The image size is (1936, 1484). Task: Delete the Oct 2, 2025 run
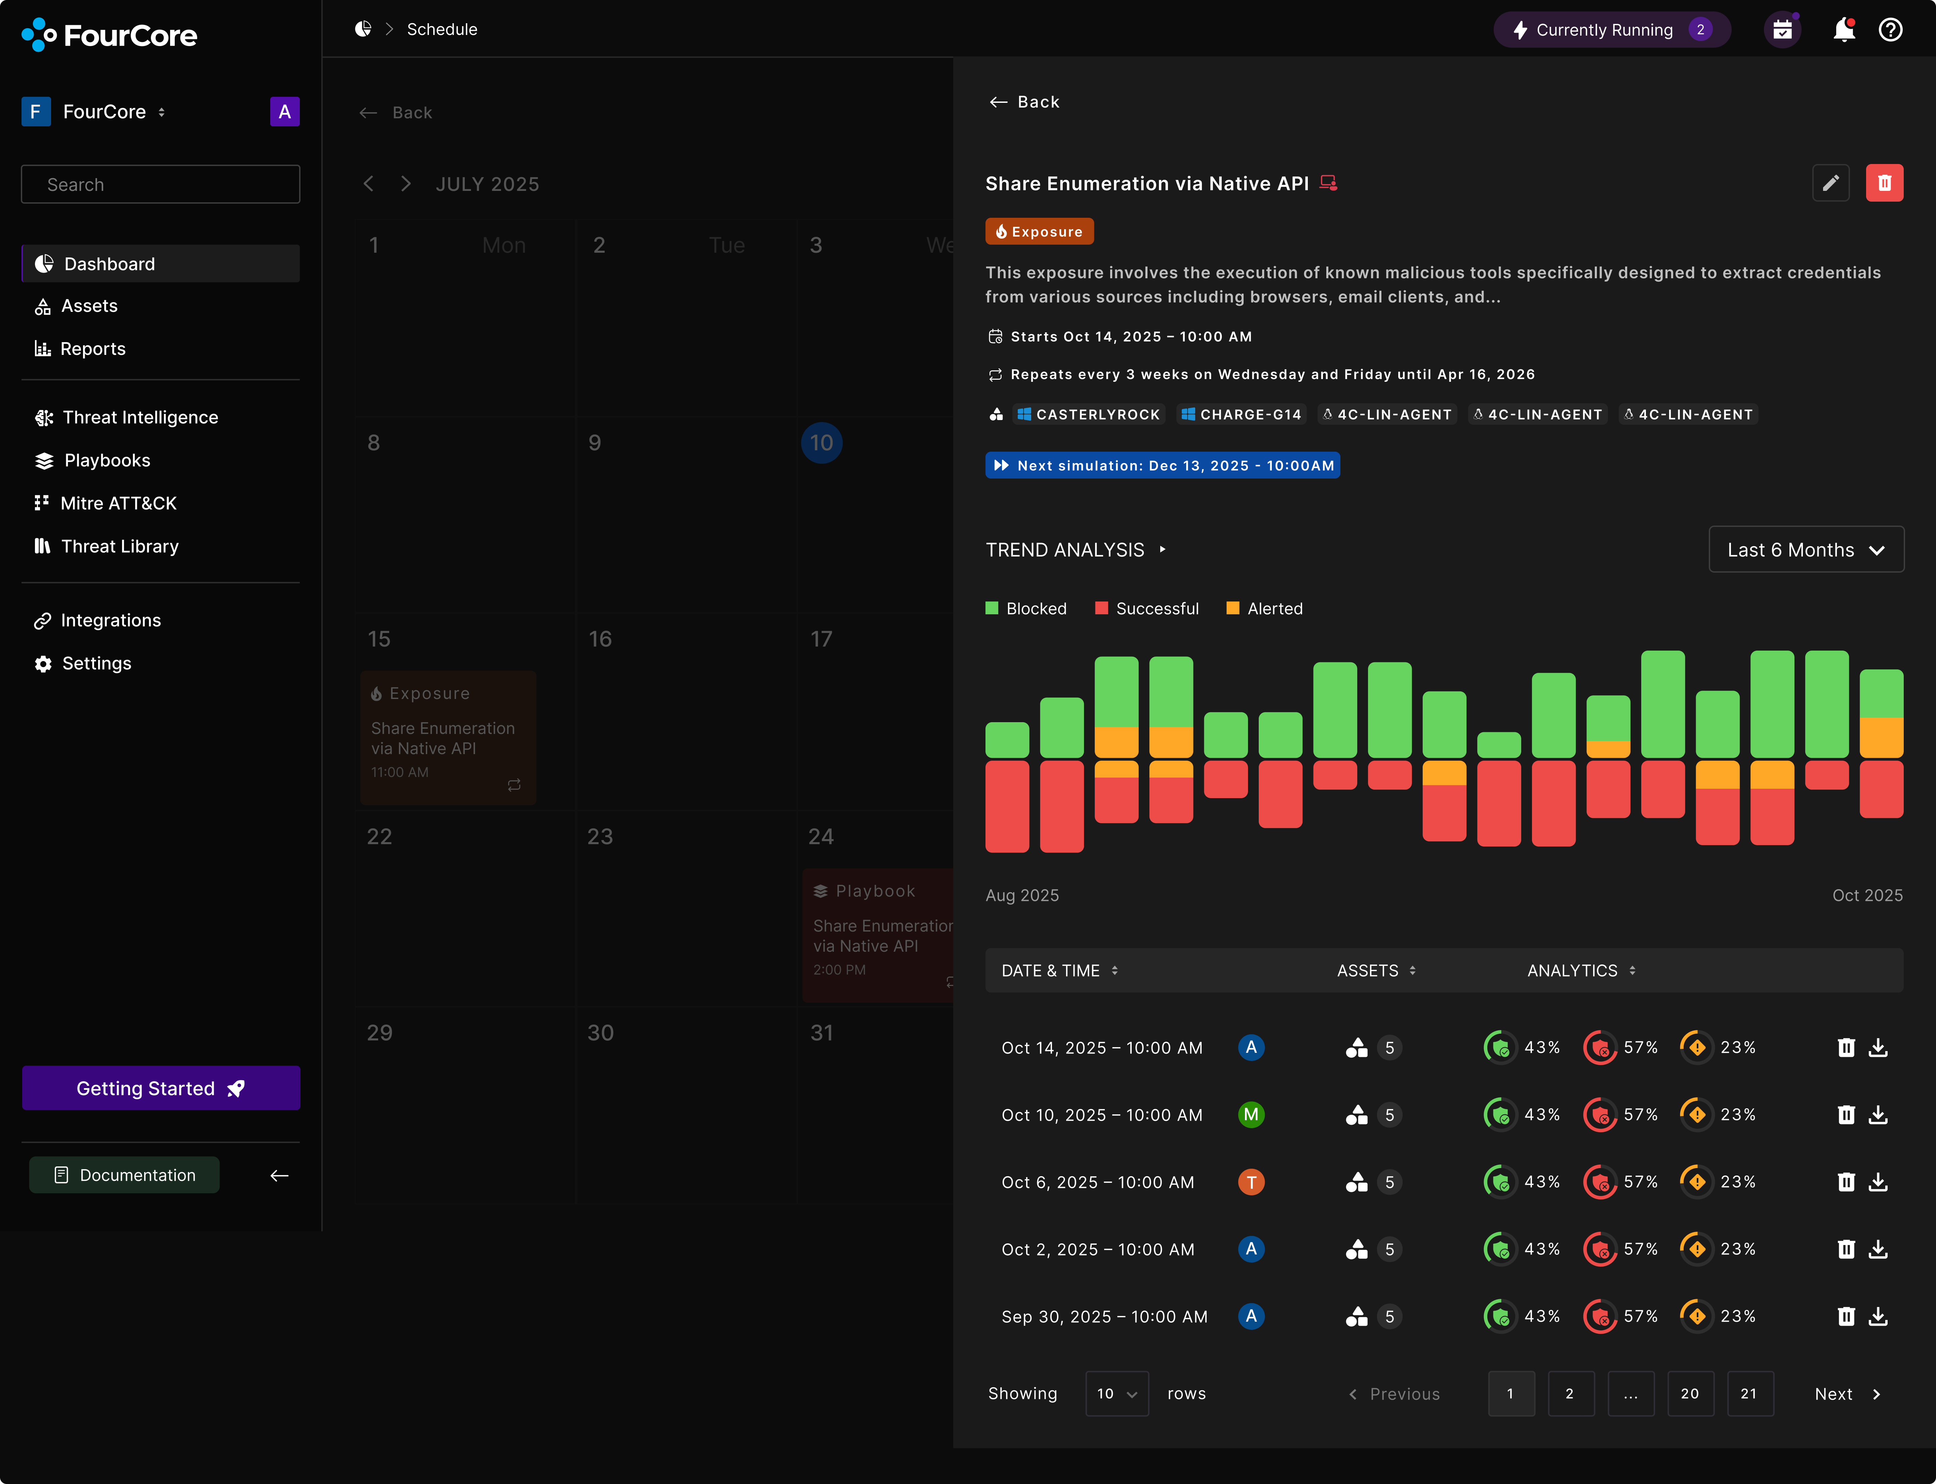(x=1846, y=1249)
